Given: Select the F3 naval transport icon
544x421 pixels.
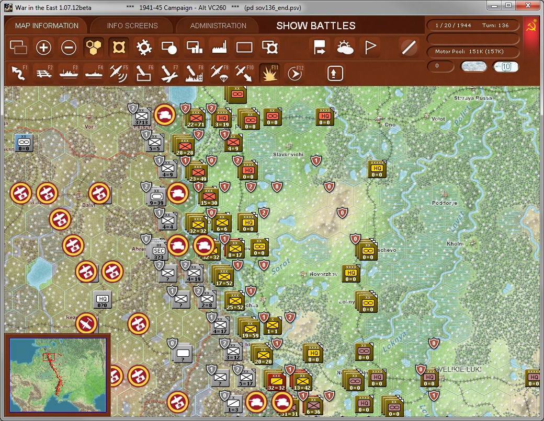Looking at the screenshot, I should point(69,73).
